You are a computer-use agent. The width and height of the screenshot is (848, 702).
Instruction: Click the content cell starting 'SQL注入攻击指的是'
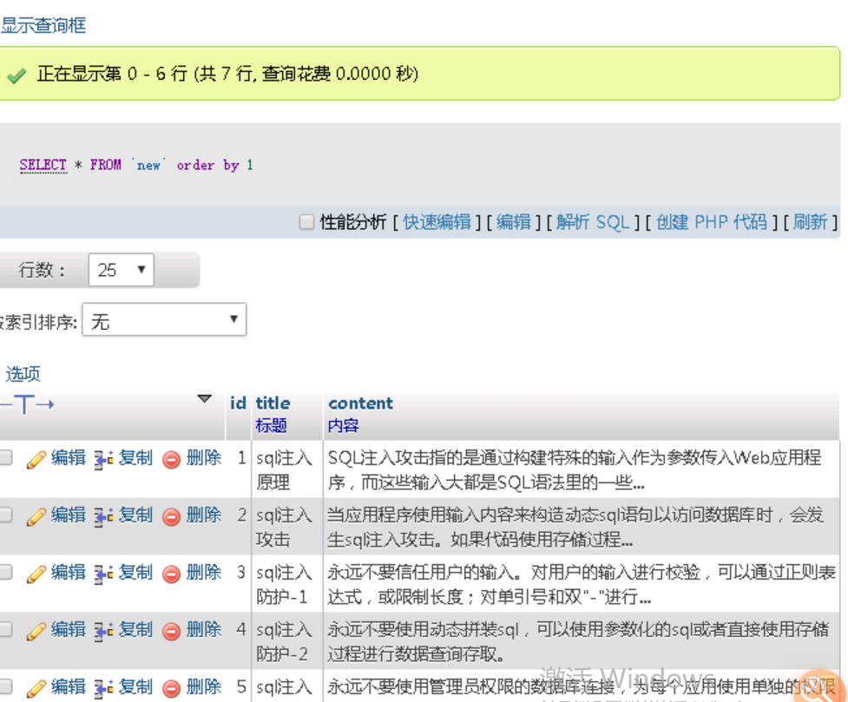pos(582,469)
